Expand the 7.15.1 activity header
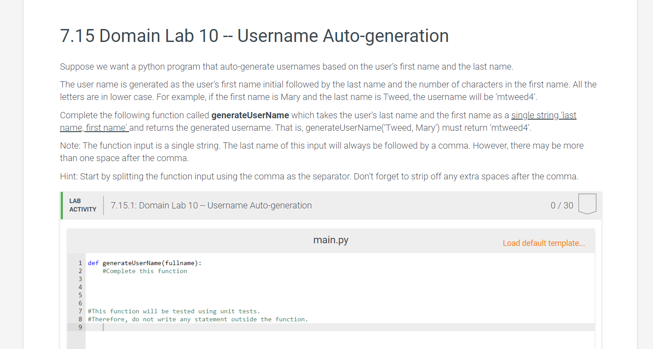653x349 pixels. 211,205
